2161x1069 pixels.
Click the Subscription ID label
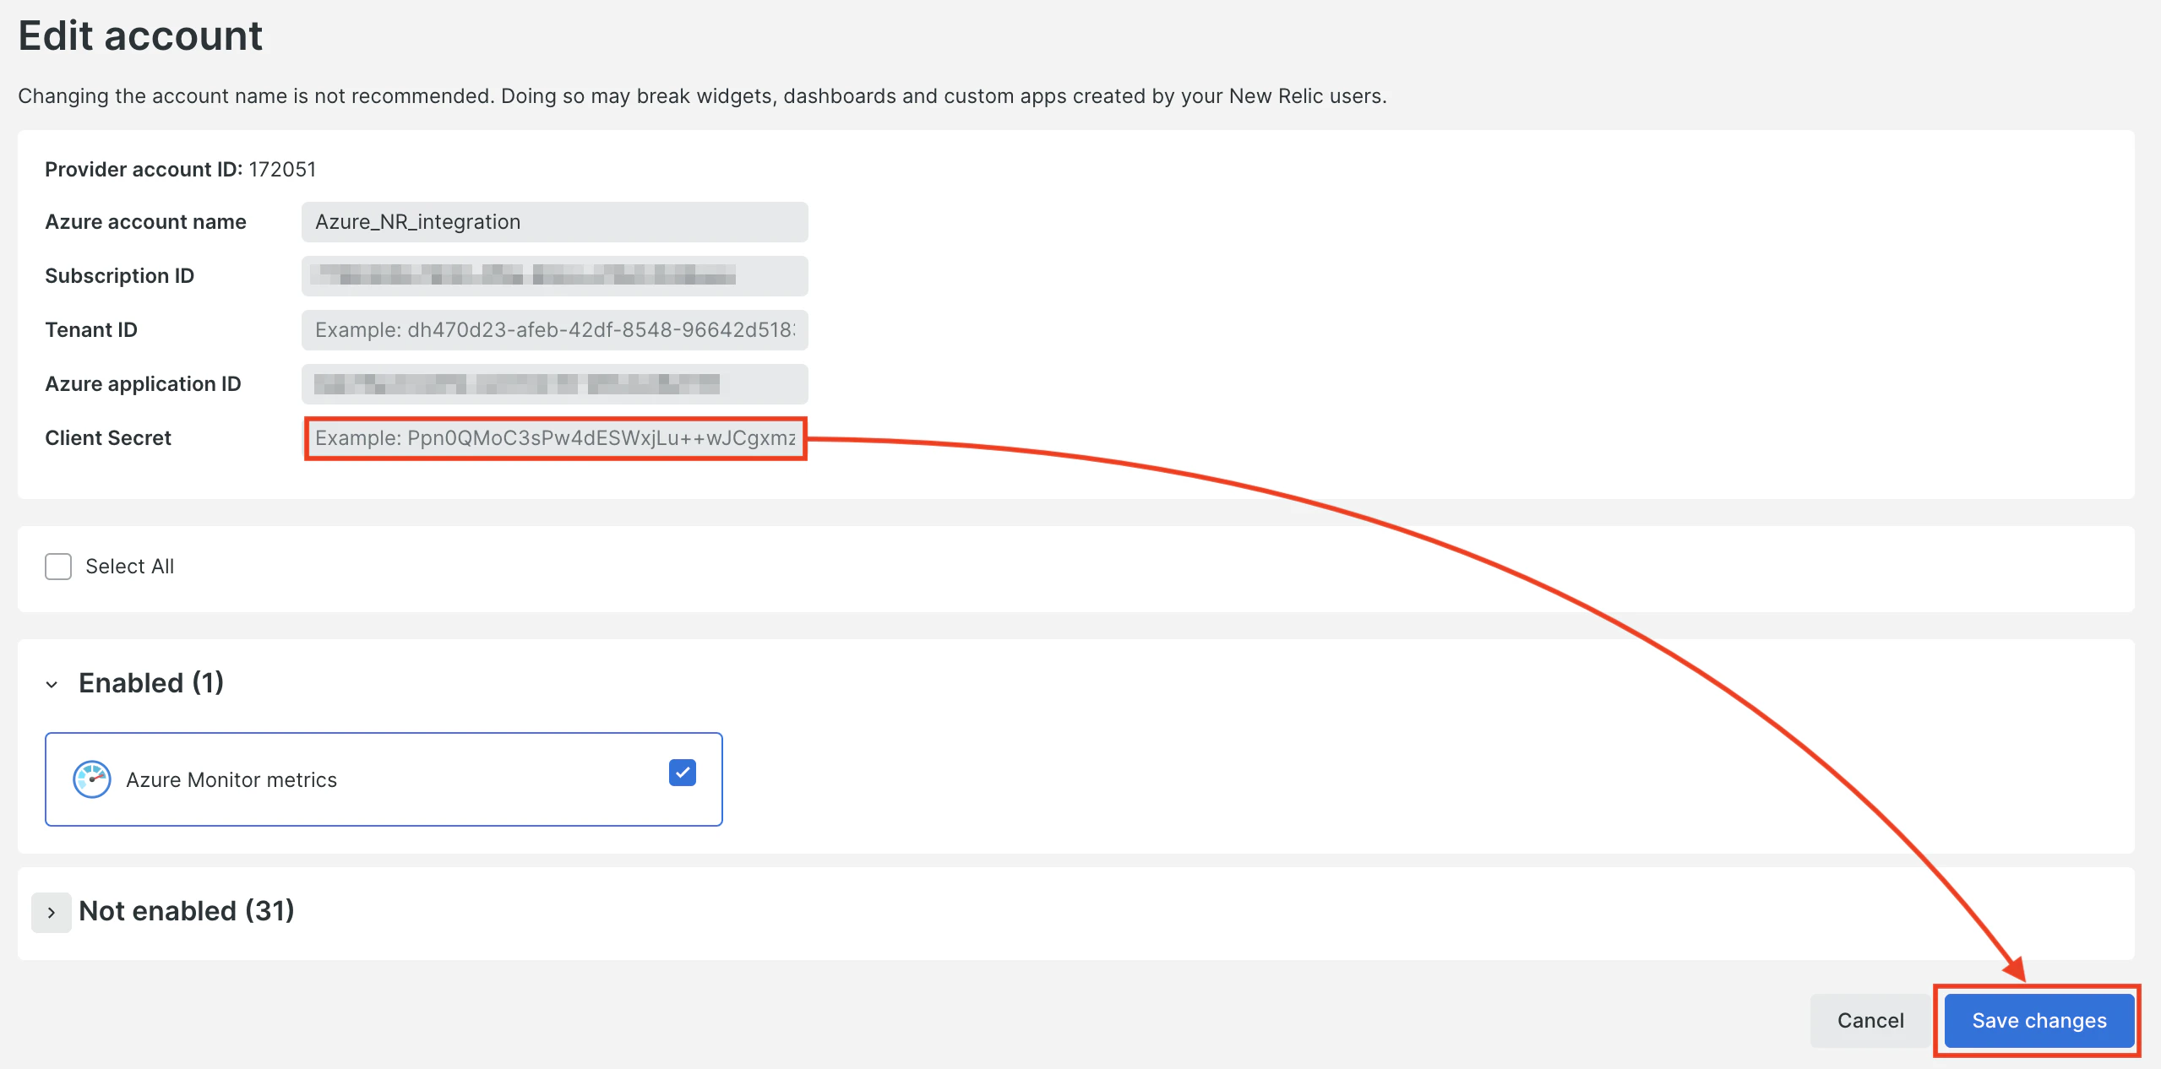click(x=120, y=276)
